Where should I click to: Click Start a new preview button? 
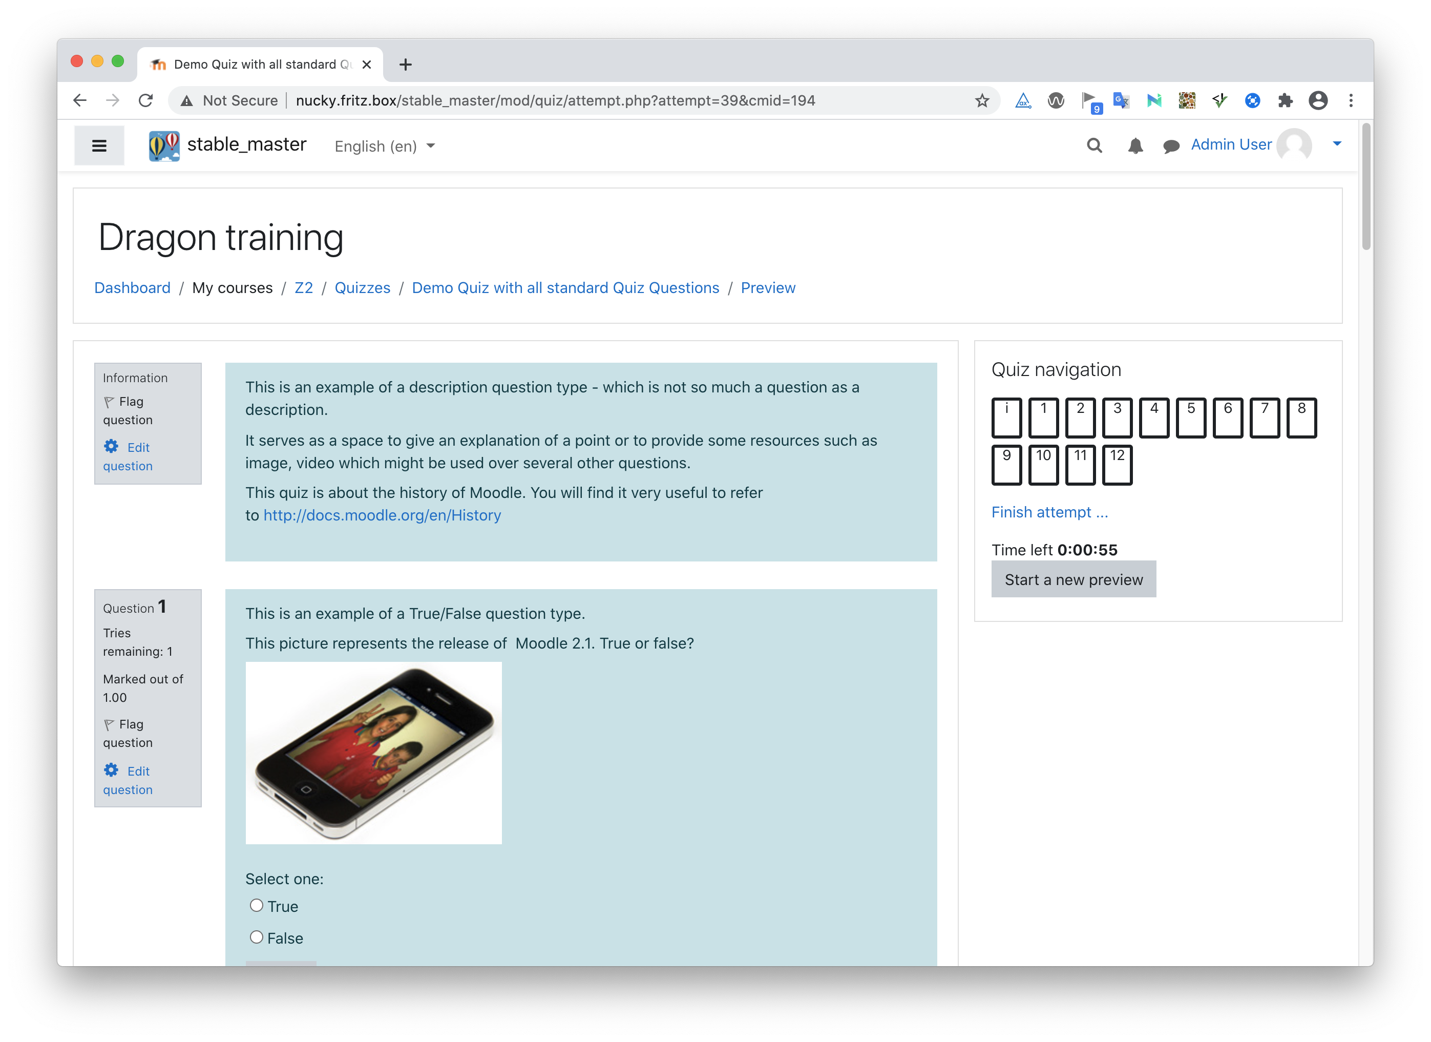tap(1074, 579)
